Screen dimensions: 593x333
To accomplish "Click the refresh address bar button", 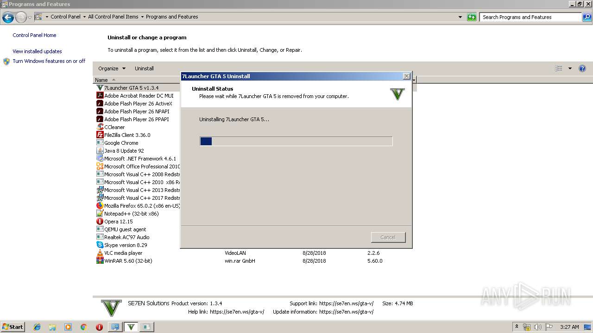I will (472, 17).
